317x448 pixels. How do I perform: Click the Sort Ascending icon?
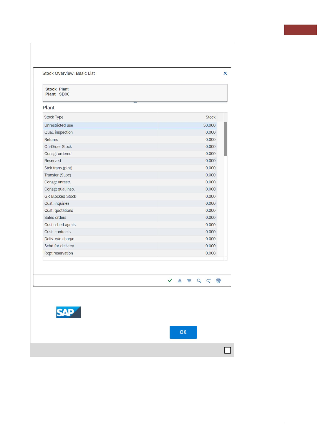point(180,281)
